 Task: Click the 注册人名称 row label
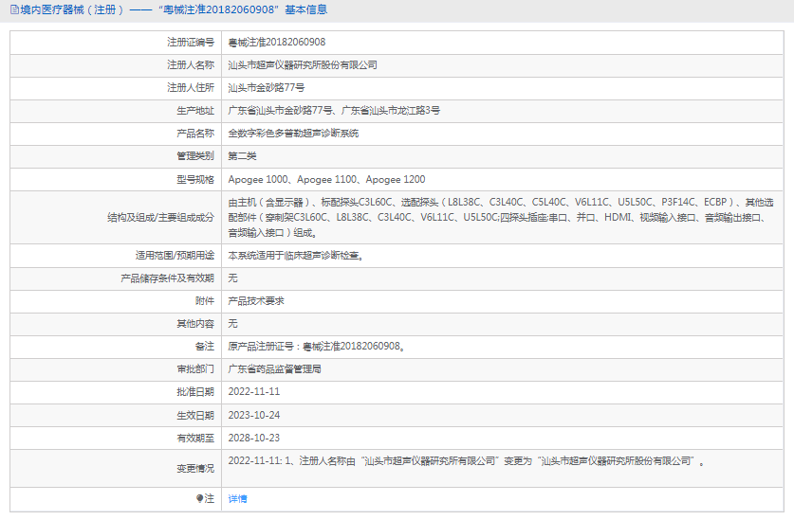pos(191,64)
